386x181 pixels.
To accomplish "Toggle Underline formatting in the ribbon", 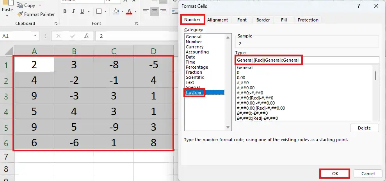I will click(82, 11).
